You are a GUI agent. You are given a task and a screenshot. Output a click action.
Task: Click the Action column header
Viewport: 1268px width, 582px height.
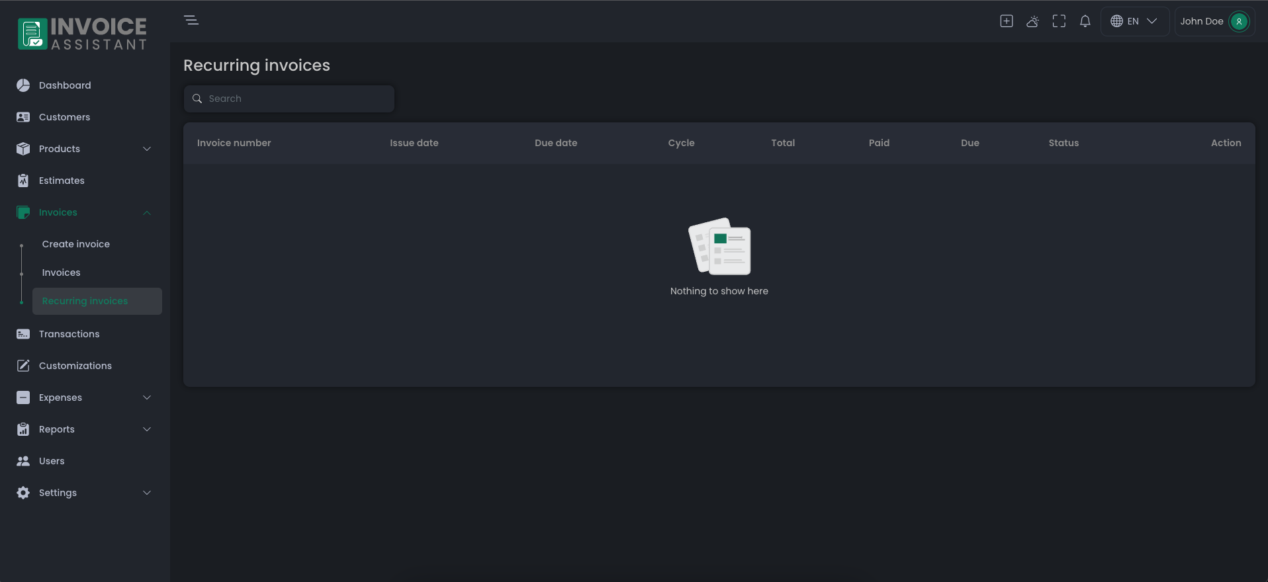[x=1226, y=143]
